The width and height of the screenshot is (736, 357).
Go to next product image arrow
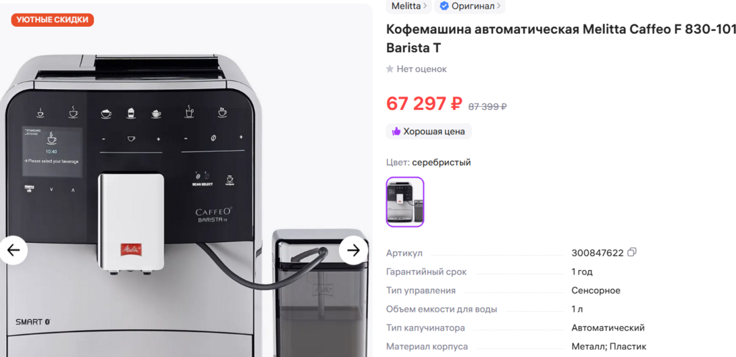point(353,250)
